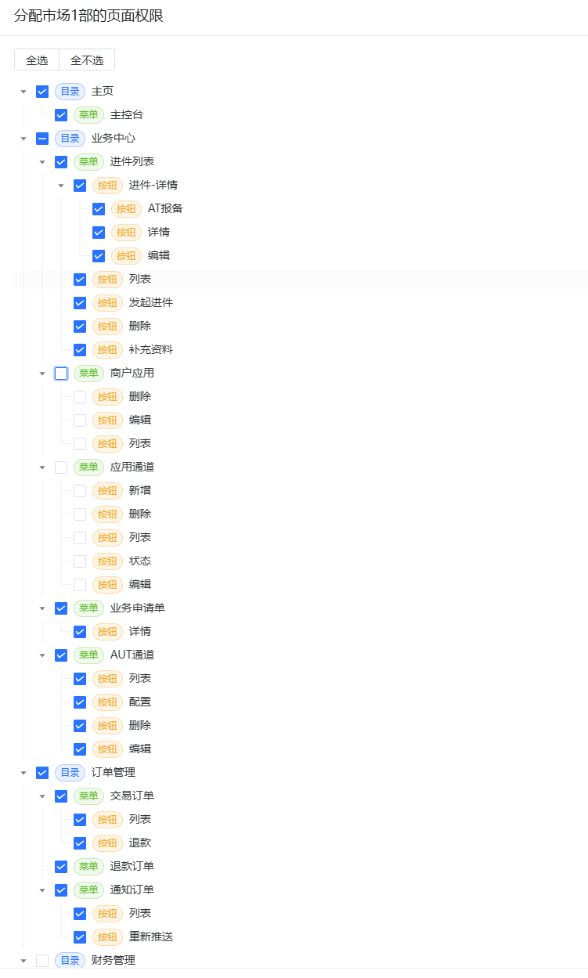Select the 状态 tree row label
Viewport: 588px width, 978px height.
pyautogui.click(x=140, y=561)
